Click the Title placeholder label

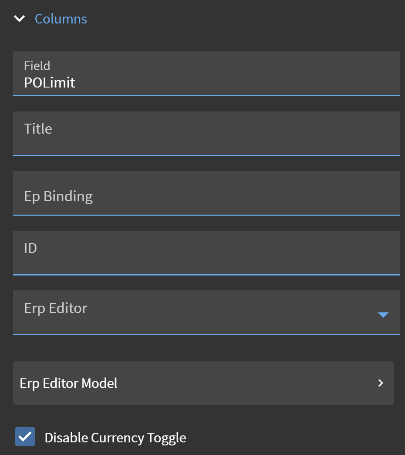(x=38, y=129)
